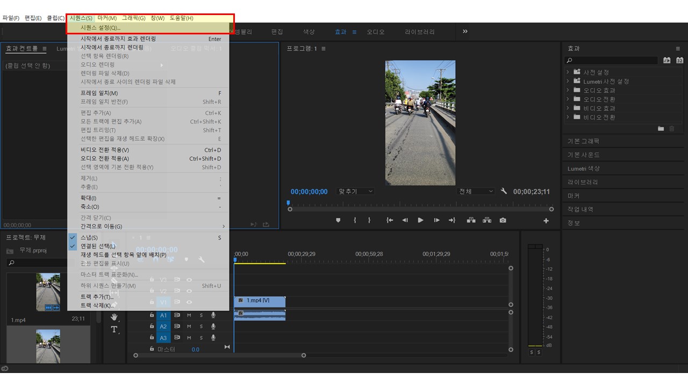Click the Program monitor playhead marker
The image size is (688, 387).
click(x=288, y=203)
